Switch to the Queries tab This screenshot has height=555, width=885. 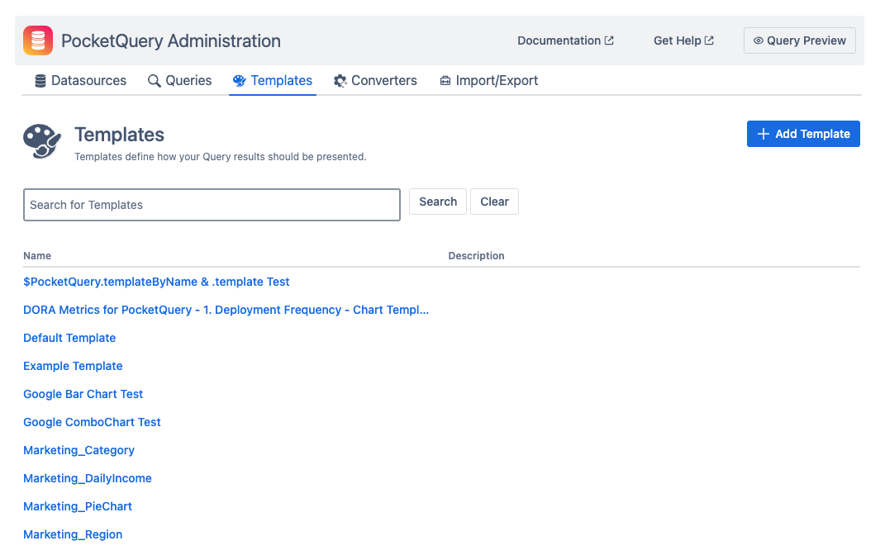(188, 80)
